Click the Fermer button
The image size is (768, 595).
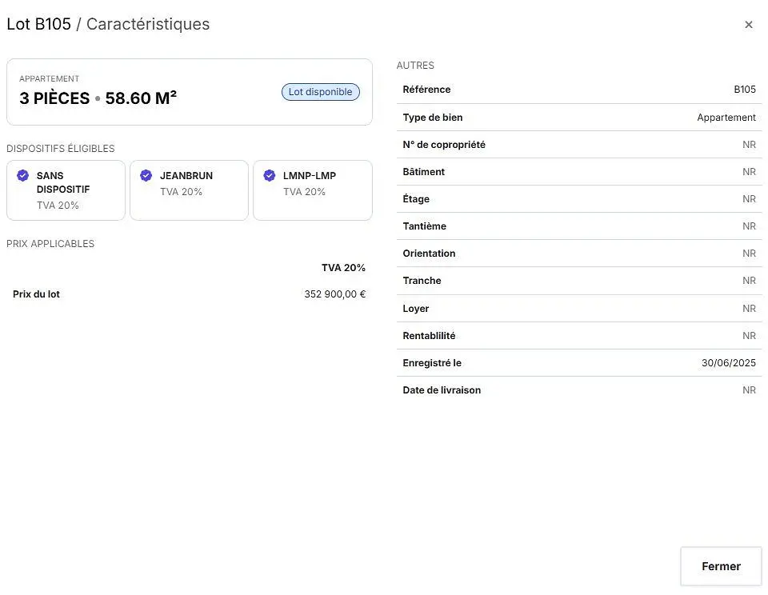[x=721, y=566]
